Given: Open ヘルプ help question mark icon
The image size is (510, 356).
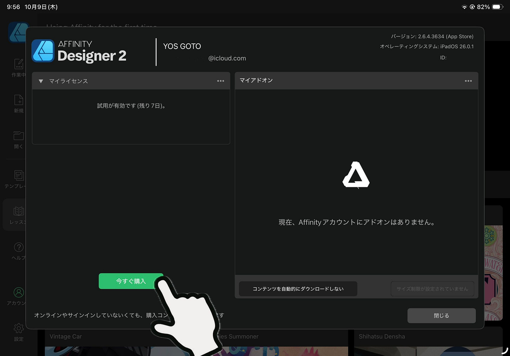Looking at the screenshot, I should [x=19, y=251].
